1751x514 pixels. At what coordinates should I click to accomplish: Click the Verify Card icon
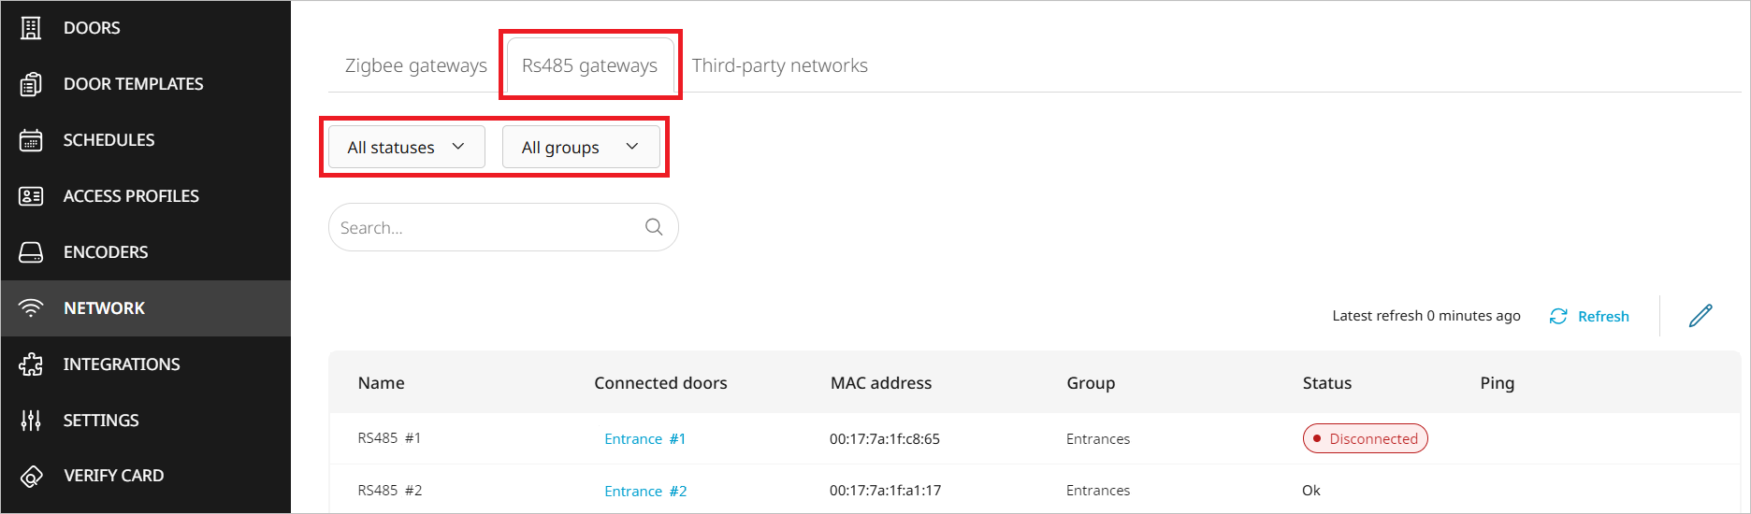31,476
